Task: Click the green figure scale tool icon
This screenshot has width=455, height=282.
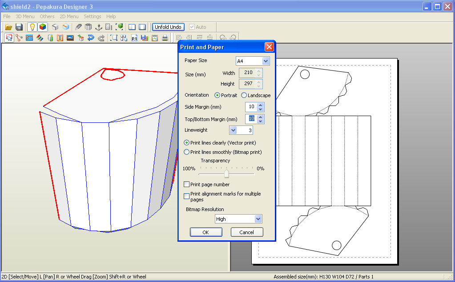Action: pos(50,38)
